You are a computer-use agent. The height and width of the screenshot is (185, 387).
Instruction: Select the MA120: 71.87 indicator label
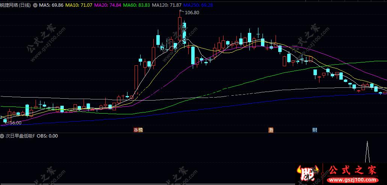point(167,5)
